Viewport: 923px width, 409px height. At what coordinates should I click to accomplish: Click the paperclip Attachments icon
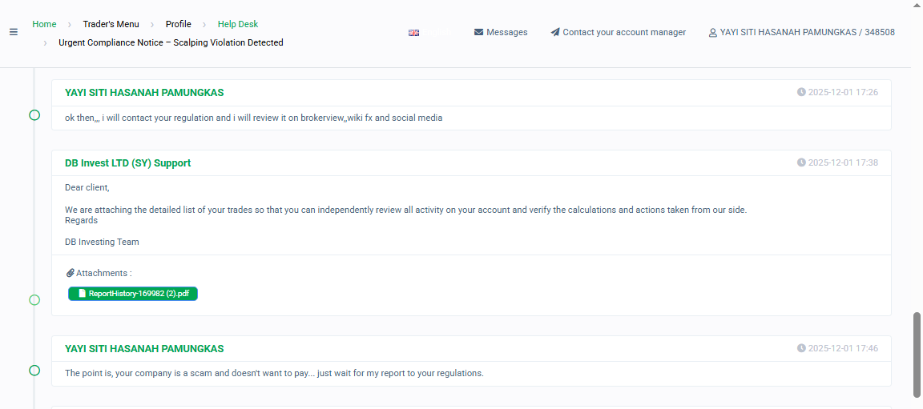pyautogui.click(x=71, y=273)
